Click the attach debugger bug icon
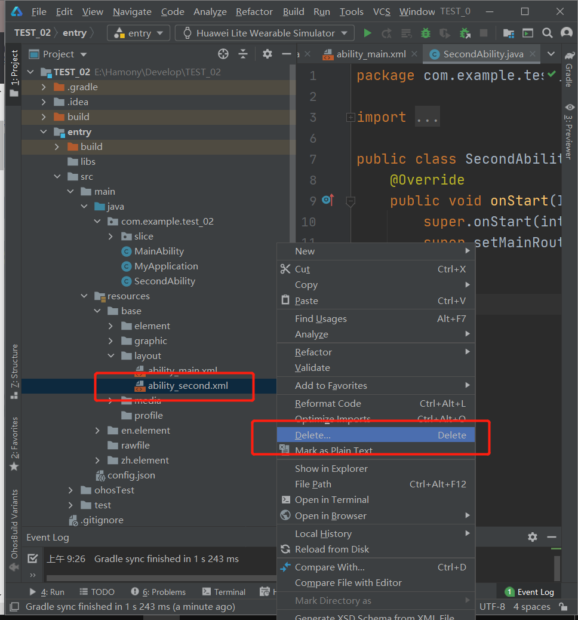The height and width of the screenshot is (620, 578). 465,33
